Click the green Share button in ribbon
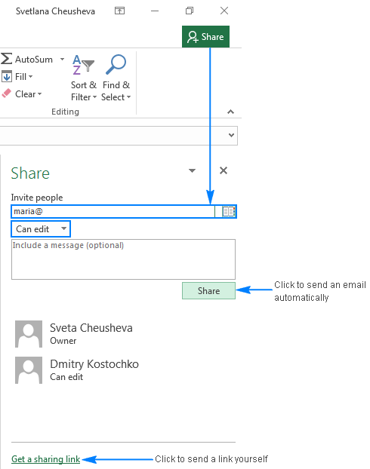 (x=205, y=37)
